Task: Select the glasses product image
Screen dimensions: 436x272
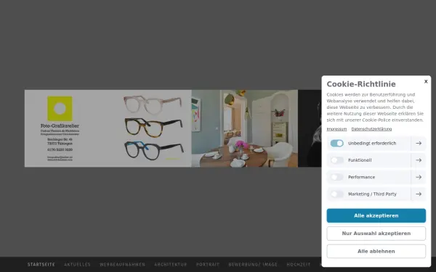Action: 153,128
